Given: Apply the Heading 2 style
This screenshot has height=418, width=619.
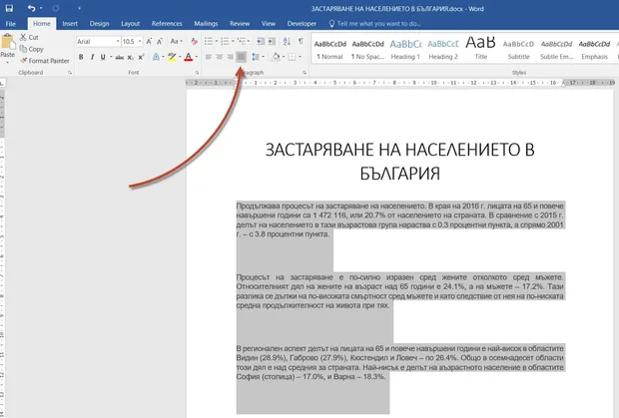Looking at the screenshot, I should (443, 49).
